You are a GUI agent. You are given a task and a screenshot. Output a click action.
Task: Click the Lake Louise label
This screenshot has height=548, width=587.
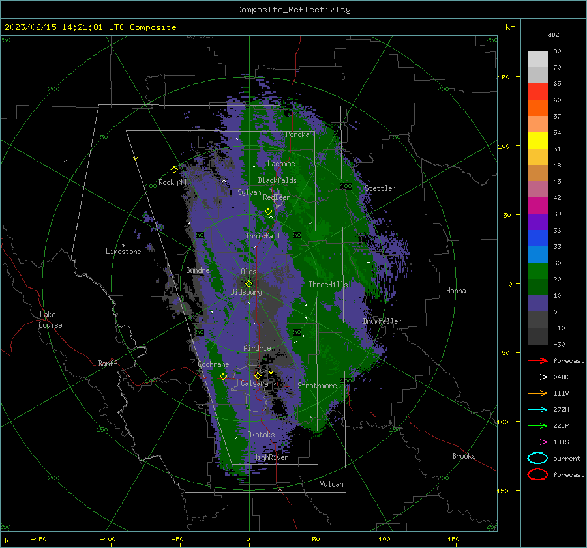(50, 320)
